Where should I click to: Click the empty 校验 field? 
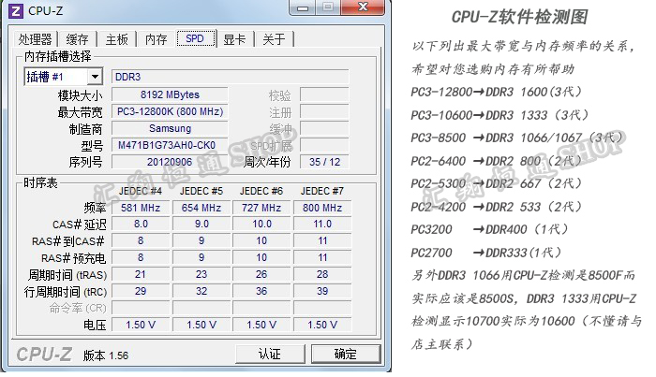324,94
